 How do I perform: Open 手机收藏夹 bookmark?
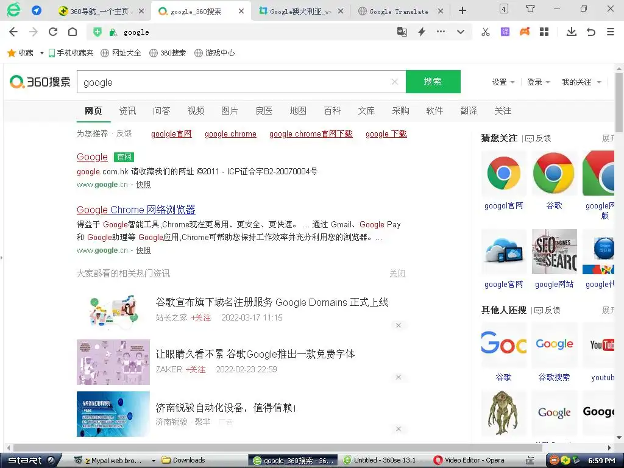coord(71,53)
